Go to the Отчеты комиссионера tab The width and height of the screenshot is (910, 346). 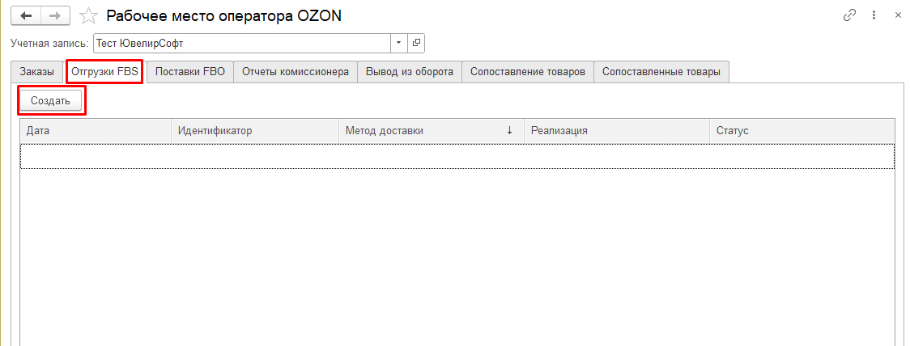coord(296,72)
